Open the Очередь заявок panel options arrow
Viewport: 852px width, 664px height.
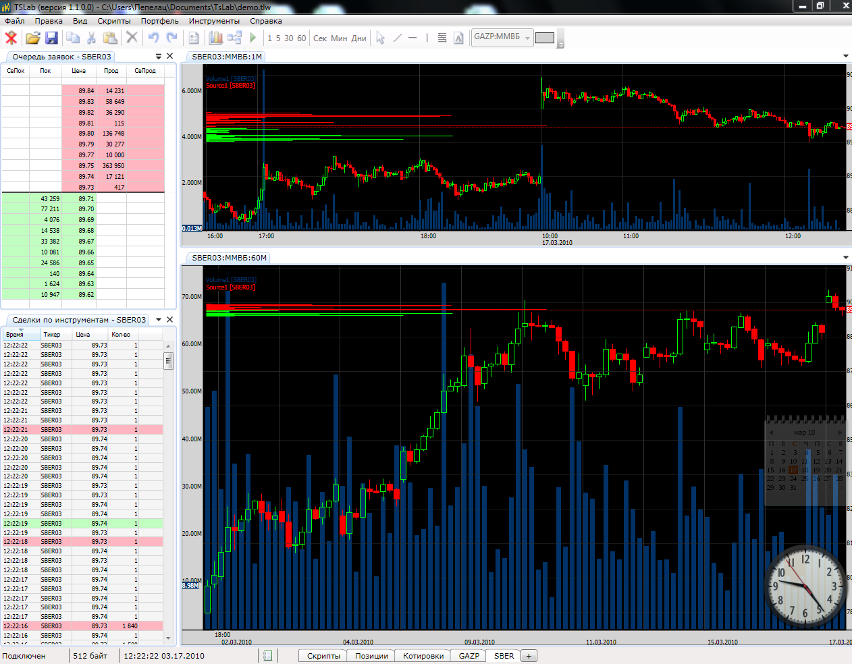(159, 57)
